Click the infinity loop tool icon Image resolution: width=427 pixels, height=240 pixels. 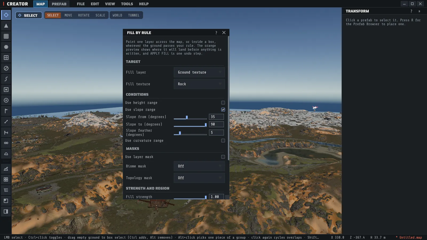coord(6,143)
